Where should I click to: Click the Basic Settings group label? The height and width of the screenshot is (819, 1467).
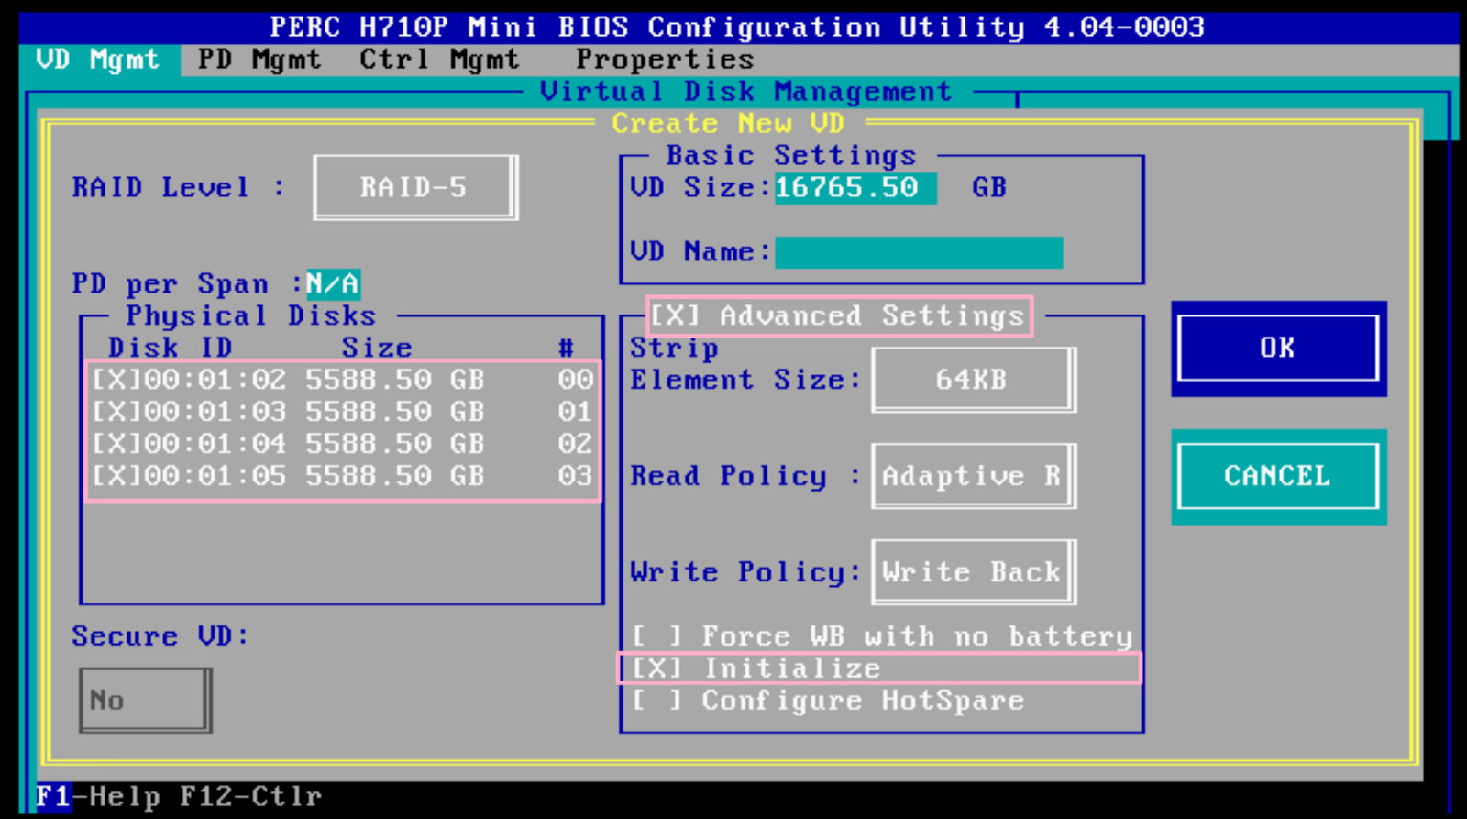click(791, 155)
